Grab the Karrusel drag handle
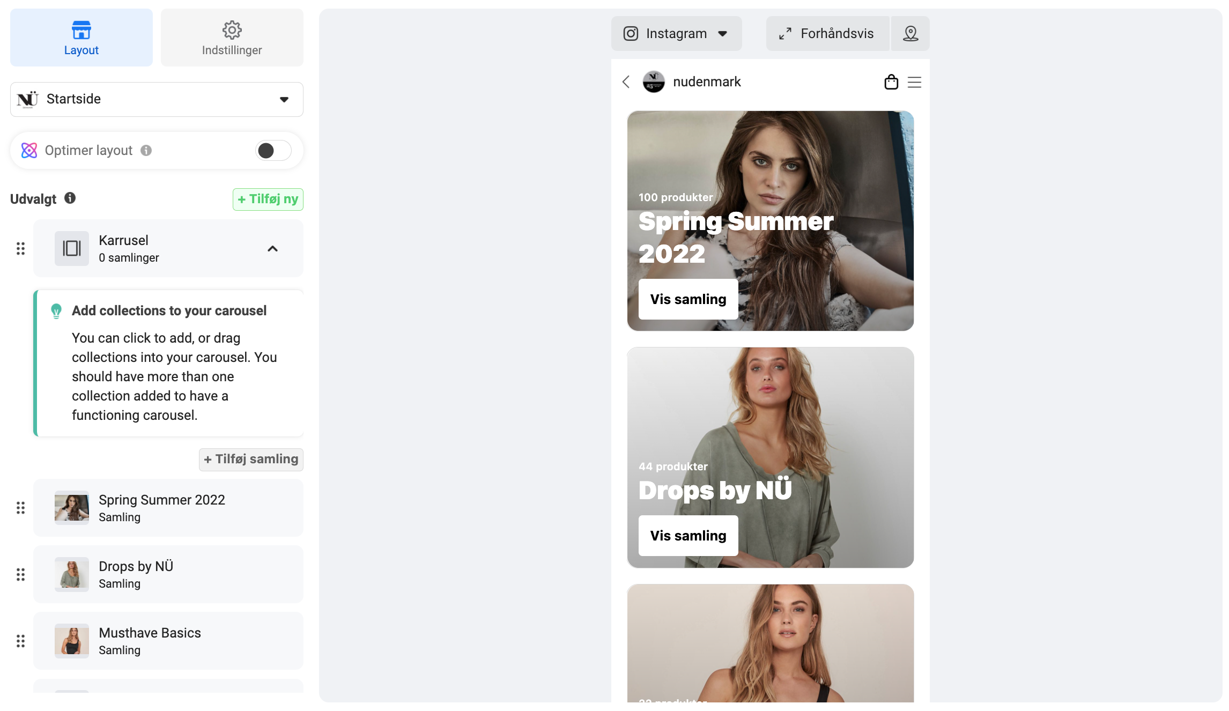The width and height of the screenshot is (1229, 711). pos(20,249)
